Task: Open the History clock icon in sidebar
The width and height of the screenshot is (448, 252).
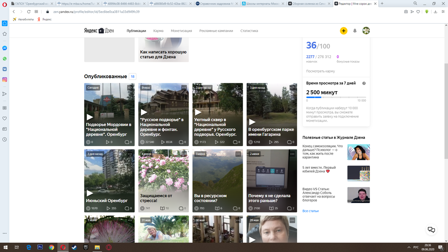Action: (5, 139)
